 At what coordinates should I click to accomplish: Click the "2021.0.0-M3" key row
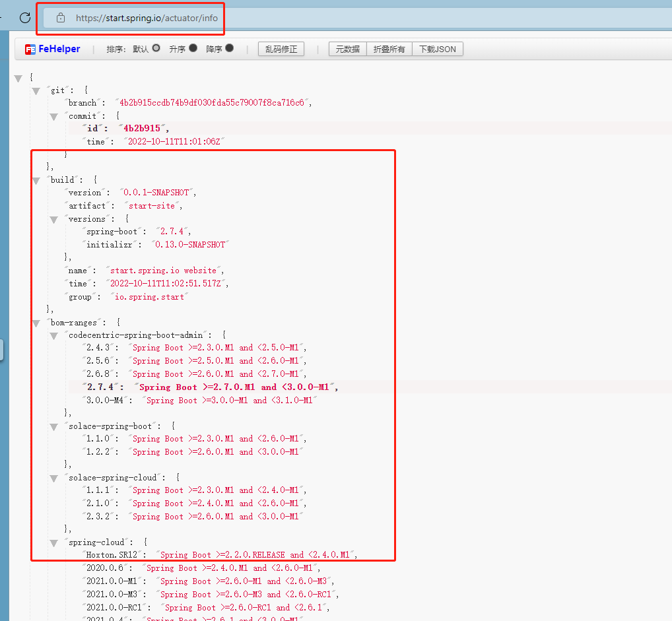coord(112,595)
